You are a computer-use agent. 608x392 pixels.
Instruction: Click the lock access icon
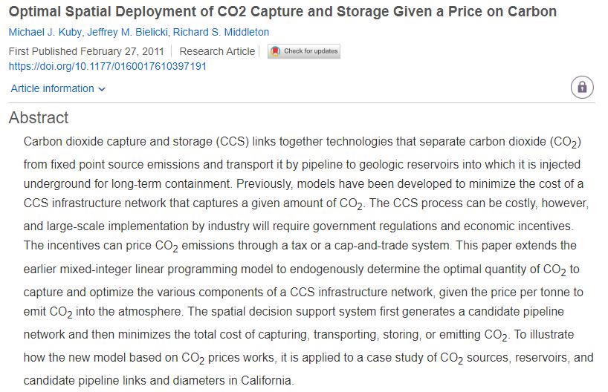click(582, 87)
